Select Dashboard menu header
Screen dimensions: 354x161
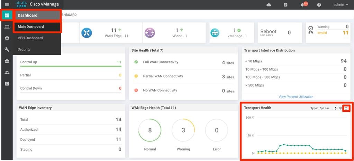37,15
